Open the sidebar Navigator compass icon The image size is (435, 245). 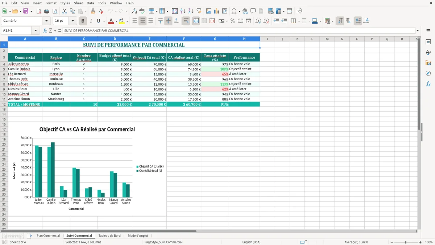pos(428,73)
